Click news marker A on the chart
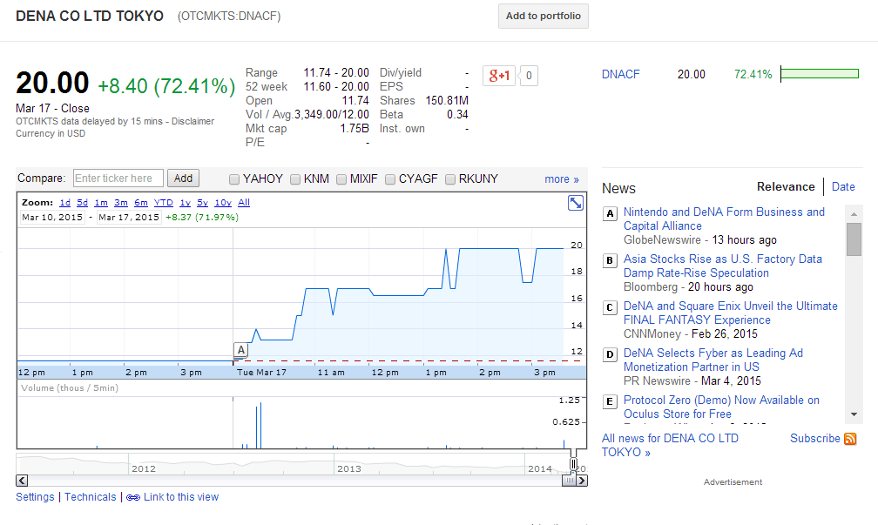 [240, 350]
